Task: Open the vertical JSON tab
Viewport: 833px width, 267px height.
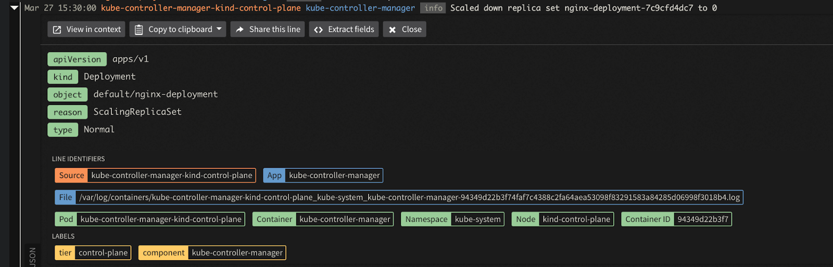Action: coord(32,257)
